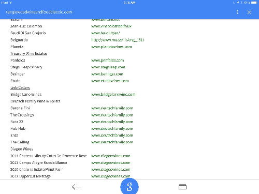Open the www.stagsleap.com link
The width and height of the screenshot is (259, 194).
[108, 67]
